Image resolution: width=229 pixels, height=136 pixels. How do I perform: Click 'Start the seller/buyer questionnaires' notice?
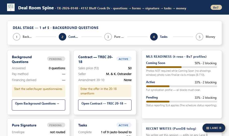tap(39, 91)
